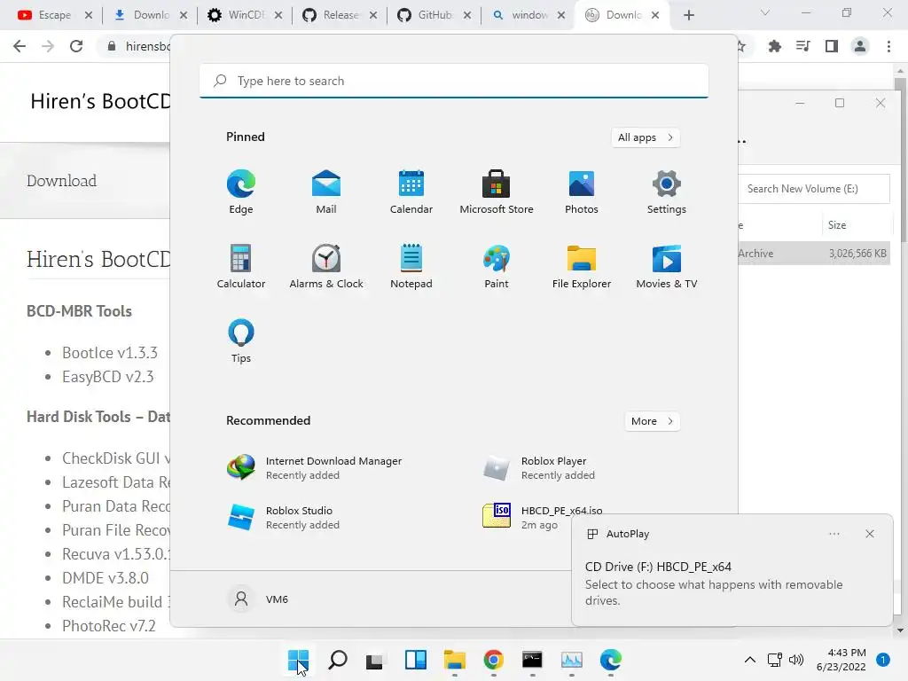The height and width of the screenshot is (681, 908).
Task: Go back in Chrome
Action: coord(20,46)
